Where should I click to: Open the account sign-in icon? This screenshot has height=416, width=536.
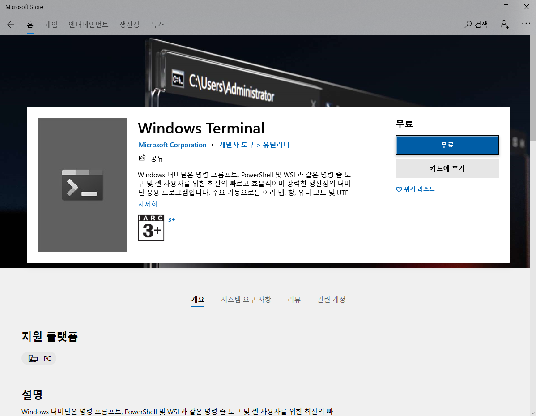pos(505,25)
